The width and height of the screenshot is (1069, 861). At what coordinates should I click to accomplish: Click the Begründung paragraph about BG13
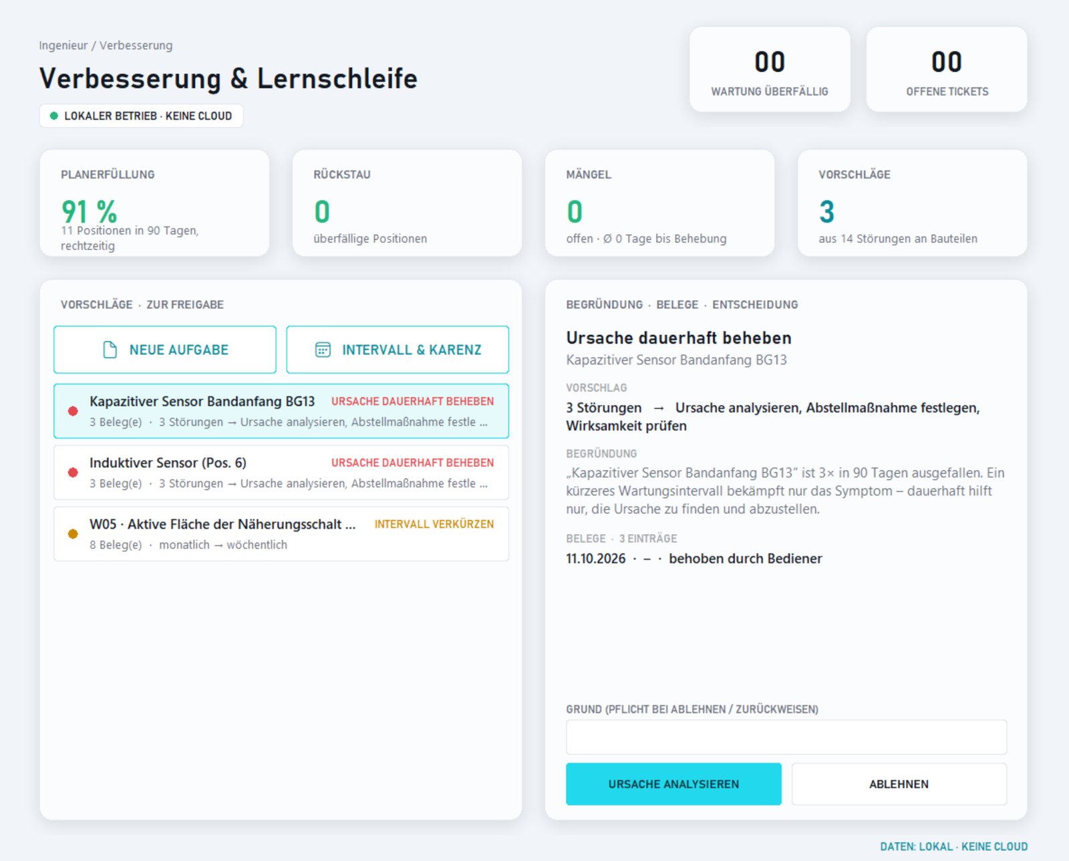(x=786, y=491)
